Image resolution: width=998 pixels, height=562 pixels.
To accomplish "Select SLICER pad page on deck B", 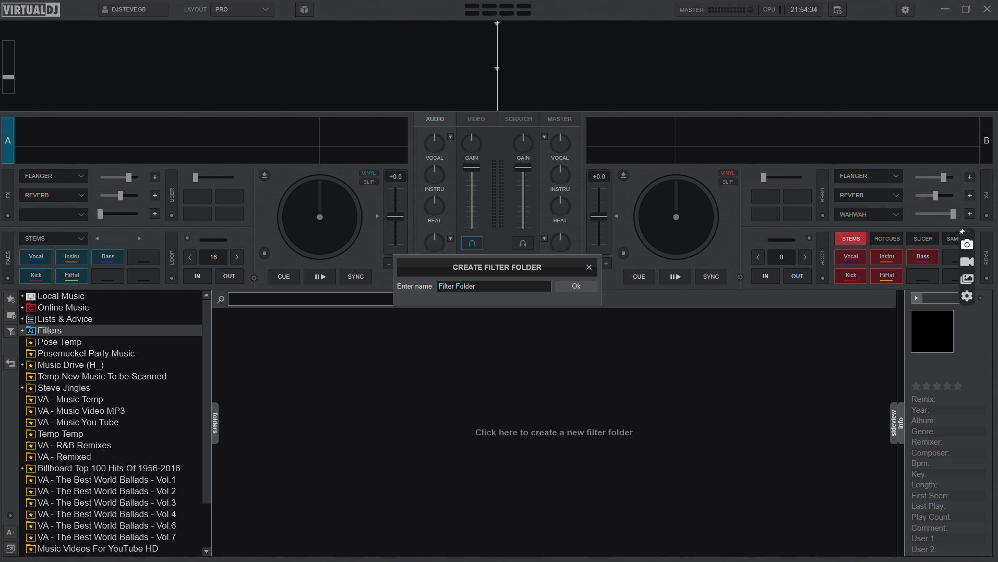I will pyautogui.click(x=923, y=239).
